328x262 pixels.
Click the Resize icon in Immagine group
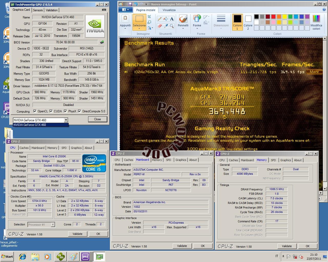149,22
